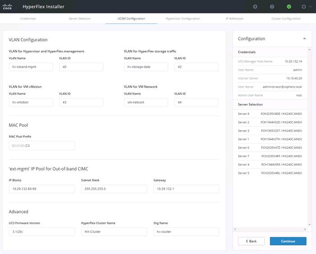The height and width of the screenshot is (254, 316).
Task: Select the Server 1 row
Action: pos(270,139)
